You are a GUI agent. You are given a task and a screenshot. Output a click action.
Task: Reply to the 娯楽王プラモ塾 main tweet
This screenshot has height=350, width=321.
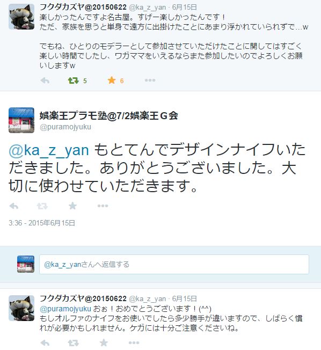point(13,206)
